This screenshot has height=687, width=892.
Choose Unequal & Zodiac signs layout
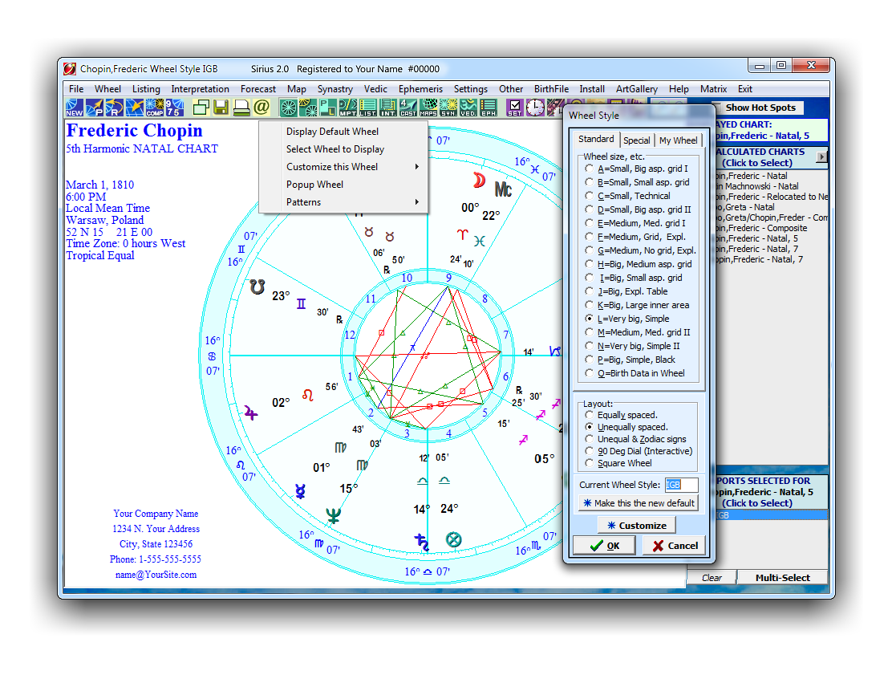point(636,439)
